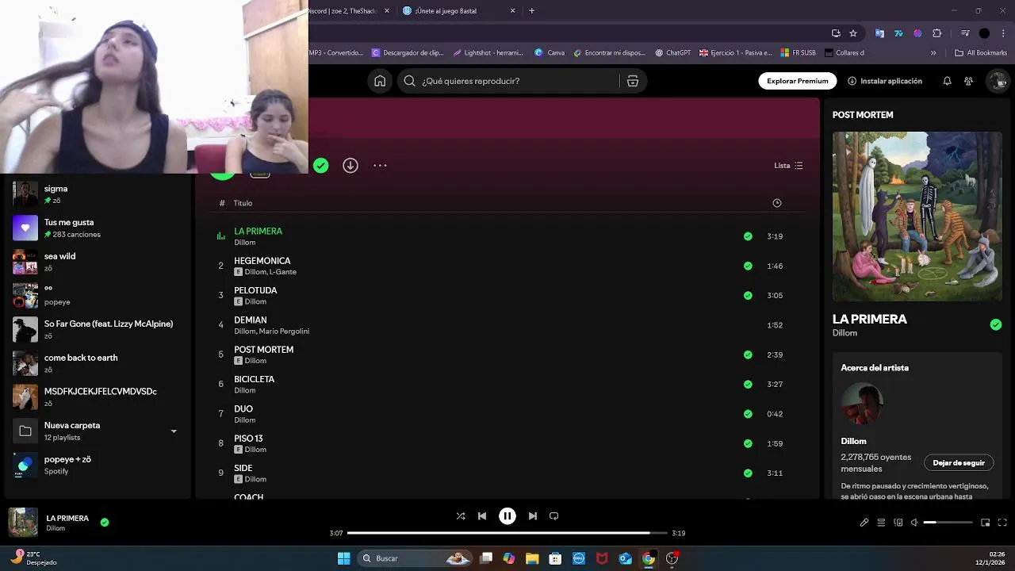
Task: Open Spotify profile avatar menu
Action: point(998,81)
